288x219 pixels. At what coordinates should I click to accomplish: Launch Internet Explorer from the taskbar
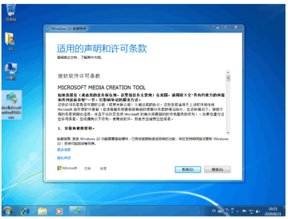pyautogui.click(x=25, y=211)
